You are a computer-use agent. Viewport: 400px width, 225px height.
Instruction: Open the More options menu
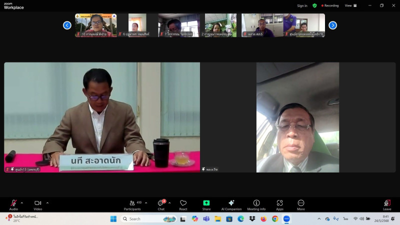[x=301, y=205]
